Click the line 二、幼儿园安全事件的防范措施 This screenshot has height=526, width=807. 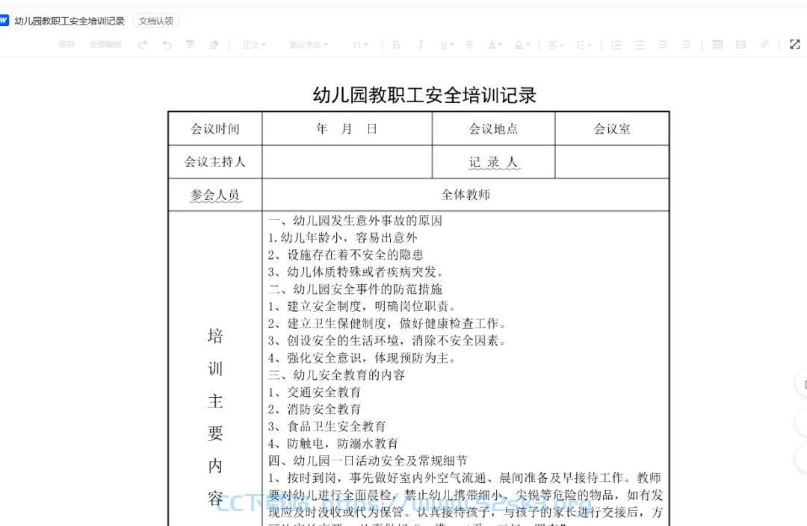click(x=355, y=289)
